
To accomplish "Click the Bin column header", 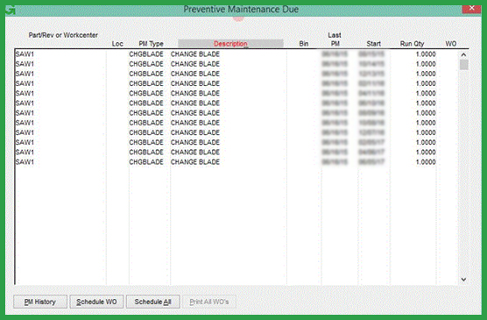I will [x=304, y=44].
